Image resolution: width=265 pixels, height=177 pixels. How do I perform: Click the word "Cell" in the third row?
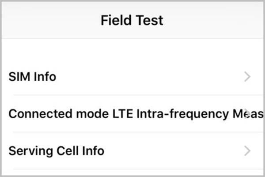pyautogui.click(x=68, y=151)
